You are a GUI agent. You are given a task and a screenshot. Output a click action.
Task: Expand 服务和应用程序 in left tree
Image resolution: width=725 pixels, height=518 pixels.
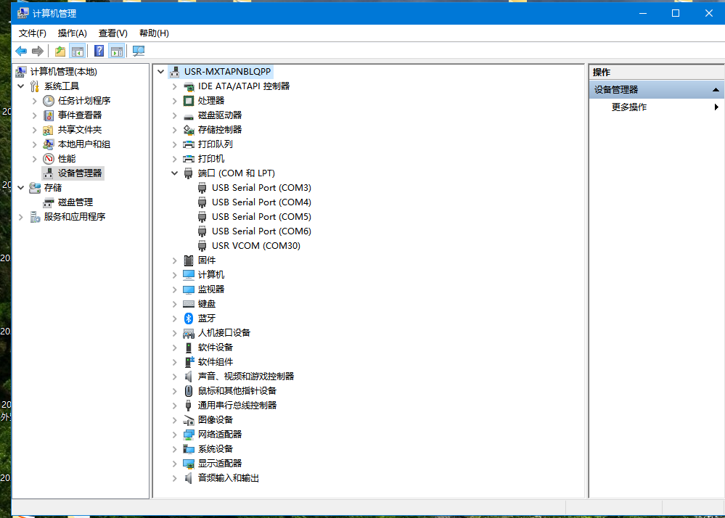20,217
